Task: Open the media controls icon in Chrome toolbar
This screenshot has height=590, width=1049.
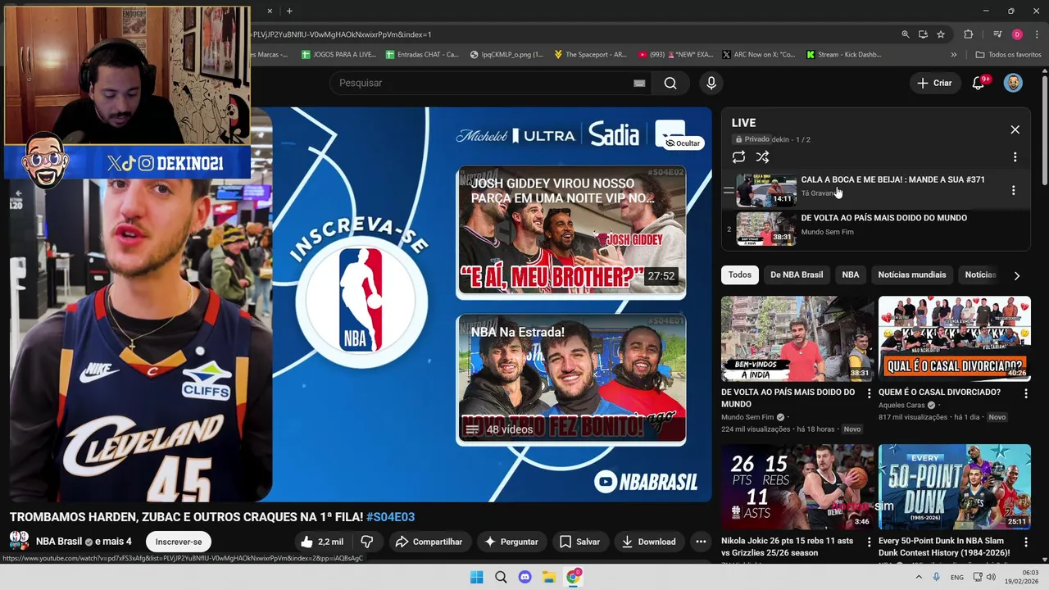Action: coord(997,34)
